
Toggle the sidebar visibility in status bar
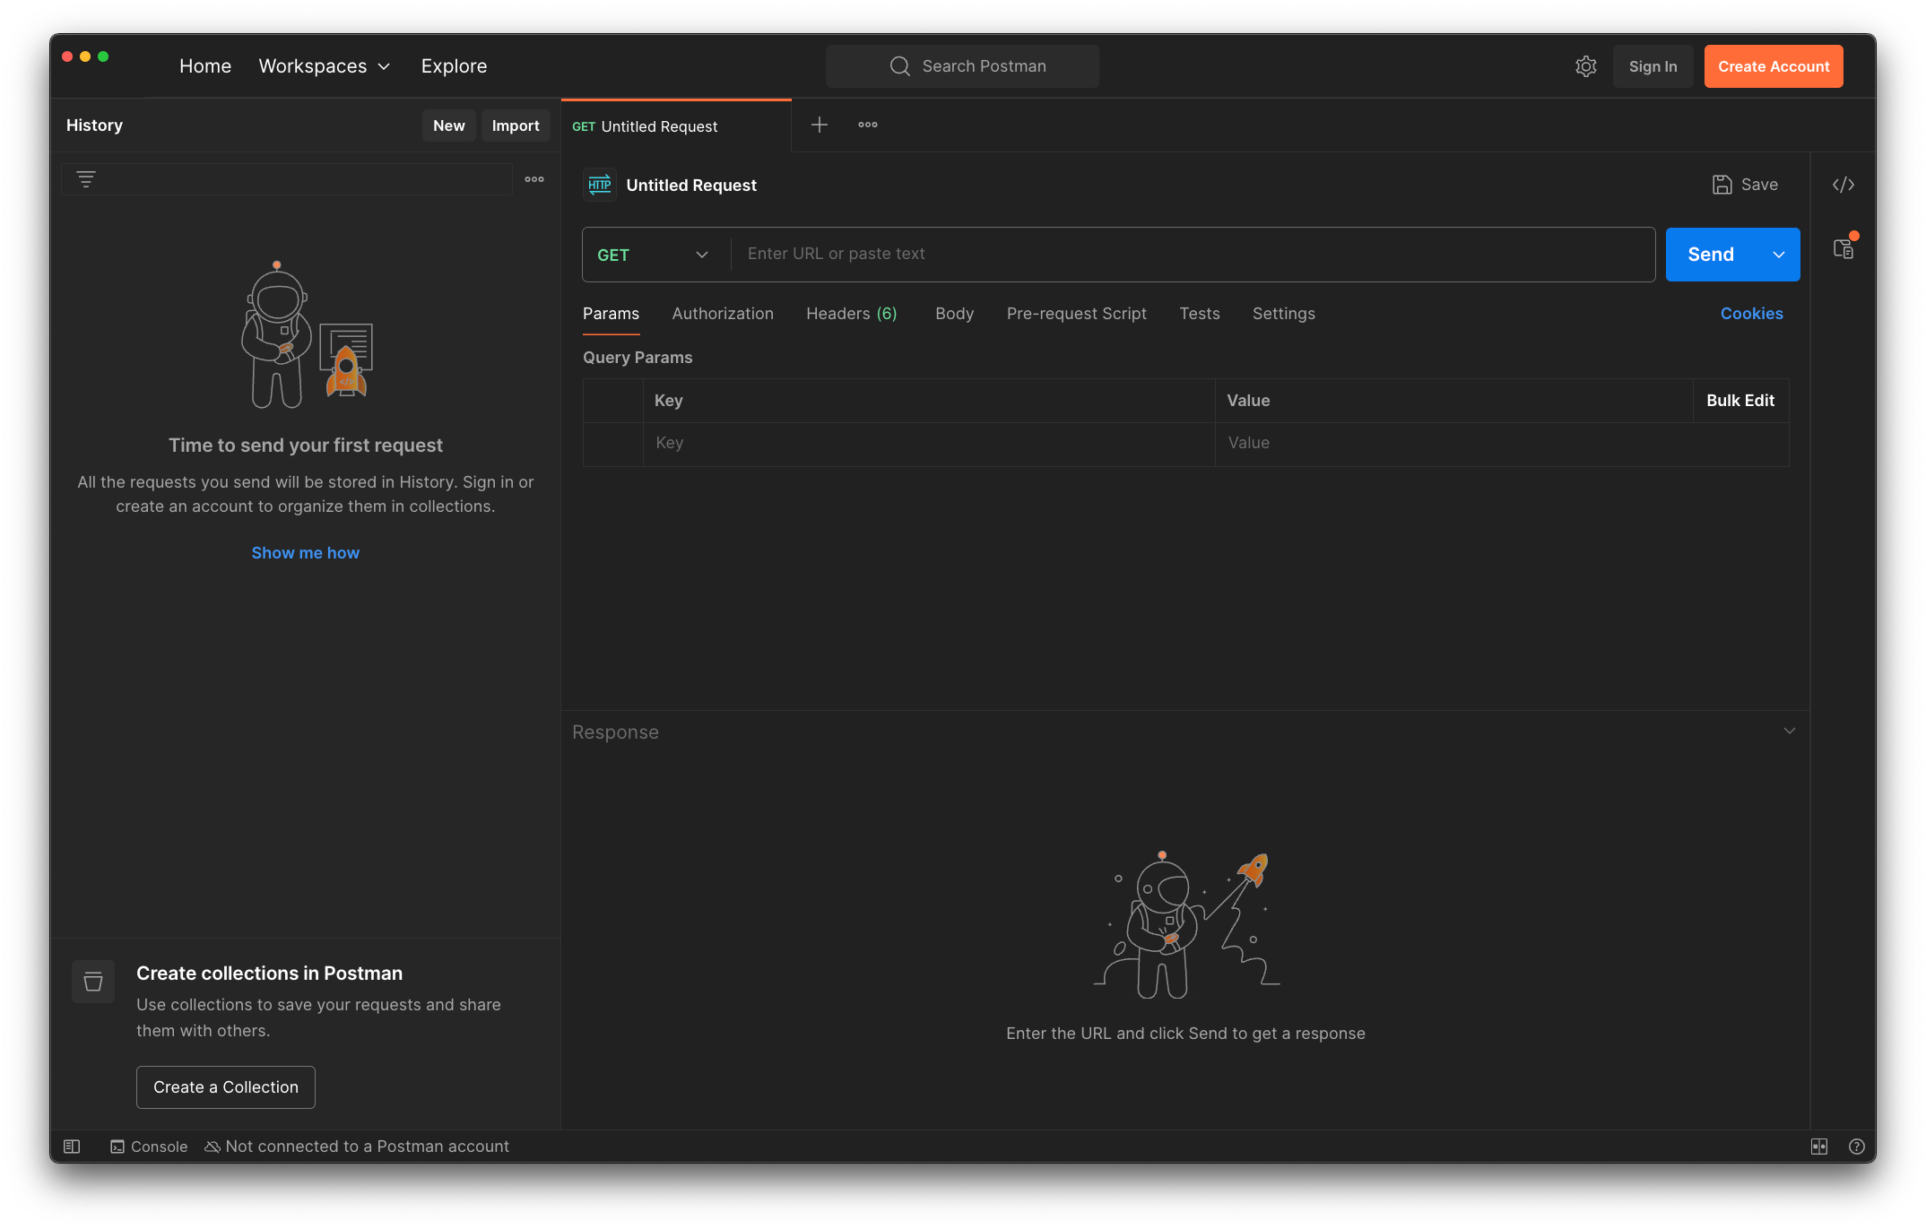72,1147
